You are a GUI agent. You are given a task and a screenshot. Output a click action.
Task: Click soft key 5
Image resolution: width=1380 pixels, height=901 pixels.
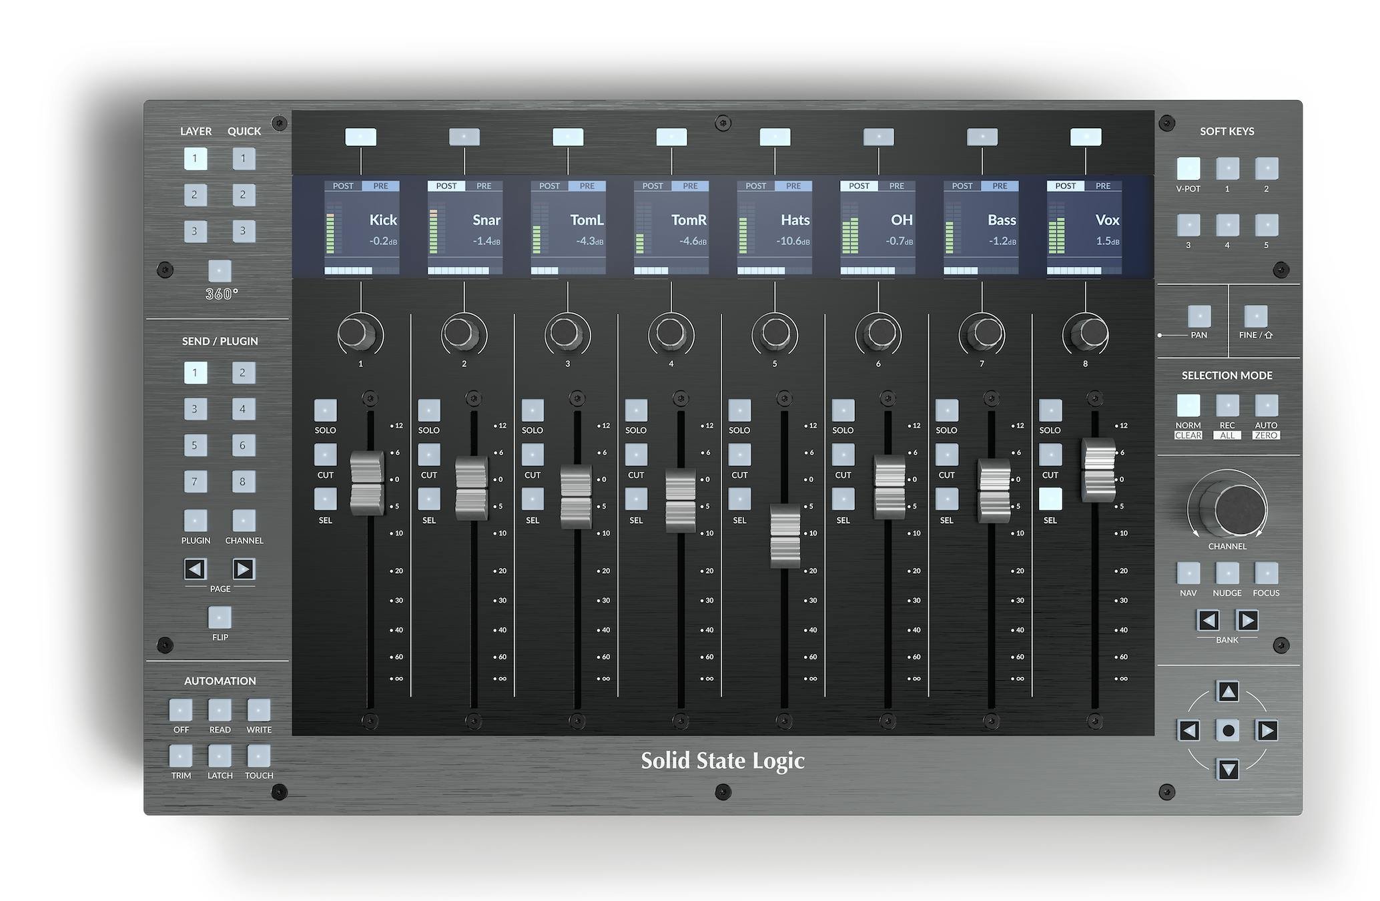click(1267, 225)
